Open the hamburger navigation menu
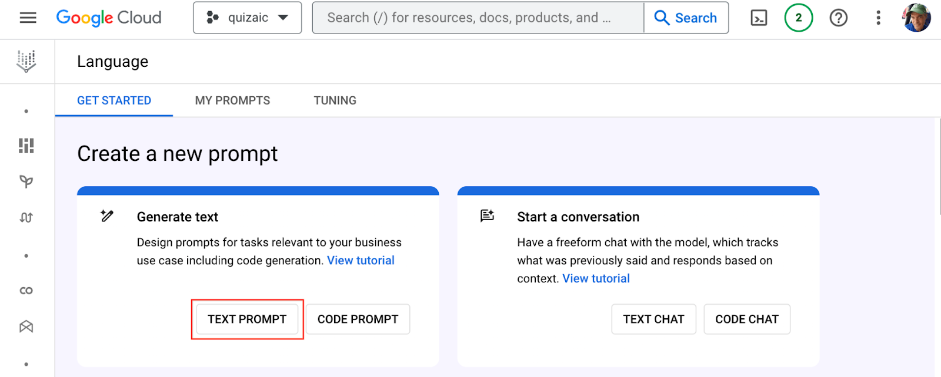 [28, 18]
